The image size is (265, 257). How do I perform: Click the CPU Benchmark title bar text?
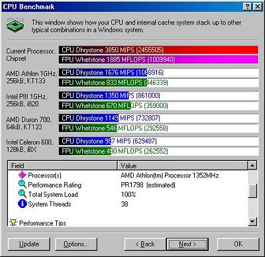pyautogui.click(x=28, y=7)
